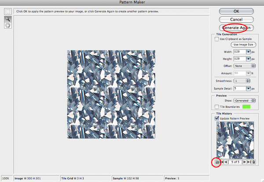The image size is (264, 182).
Task: Click the Height input field
Action: pyautogui.click(x=240, y=59)
